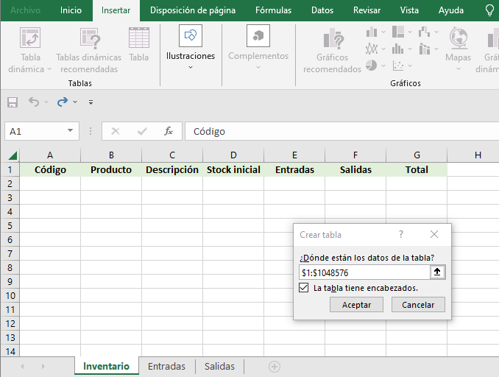The width and height of the screenshot is (499, 377).
Task: Click the Tabla dinámica icon
Action: pos(30,38)
